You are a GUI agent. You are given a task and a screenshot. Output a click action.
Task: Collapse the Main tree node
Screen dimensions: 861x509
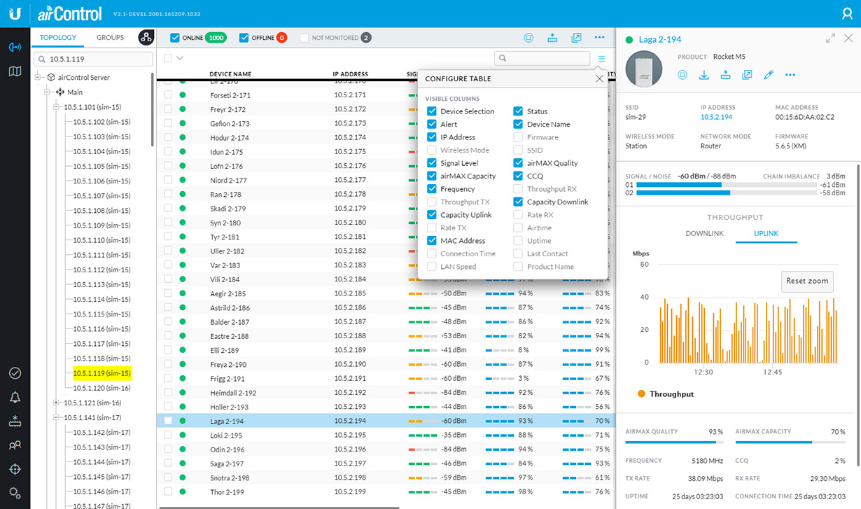[48, 92]
